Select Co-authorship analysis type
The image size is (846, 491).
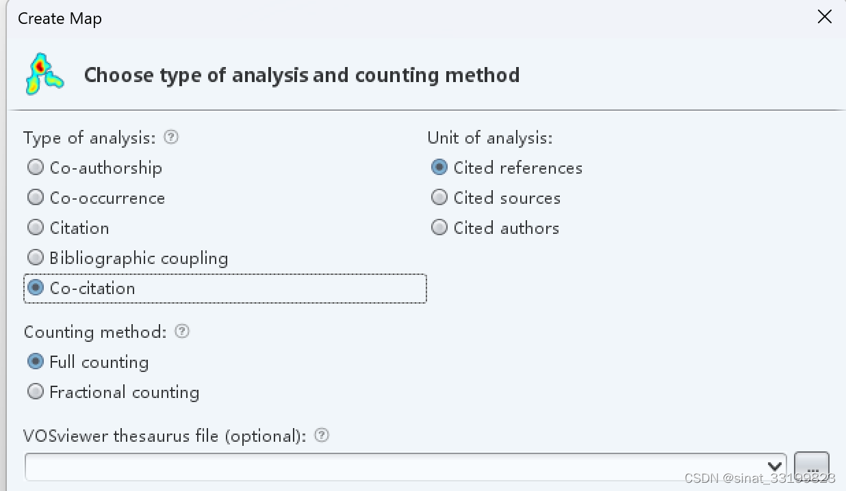click(36, 168)
